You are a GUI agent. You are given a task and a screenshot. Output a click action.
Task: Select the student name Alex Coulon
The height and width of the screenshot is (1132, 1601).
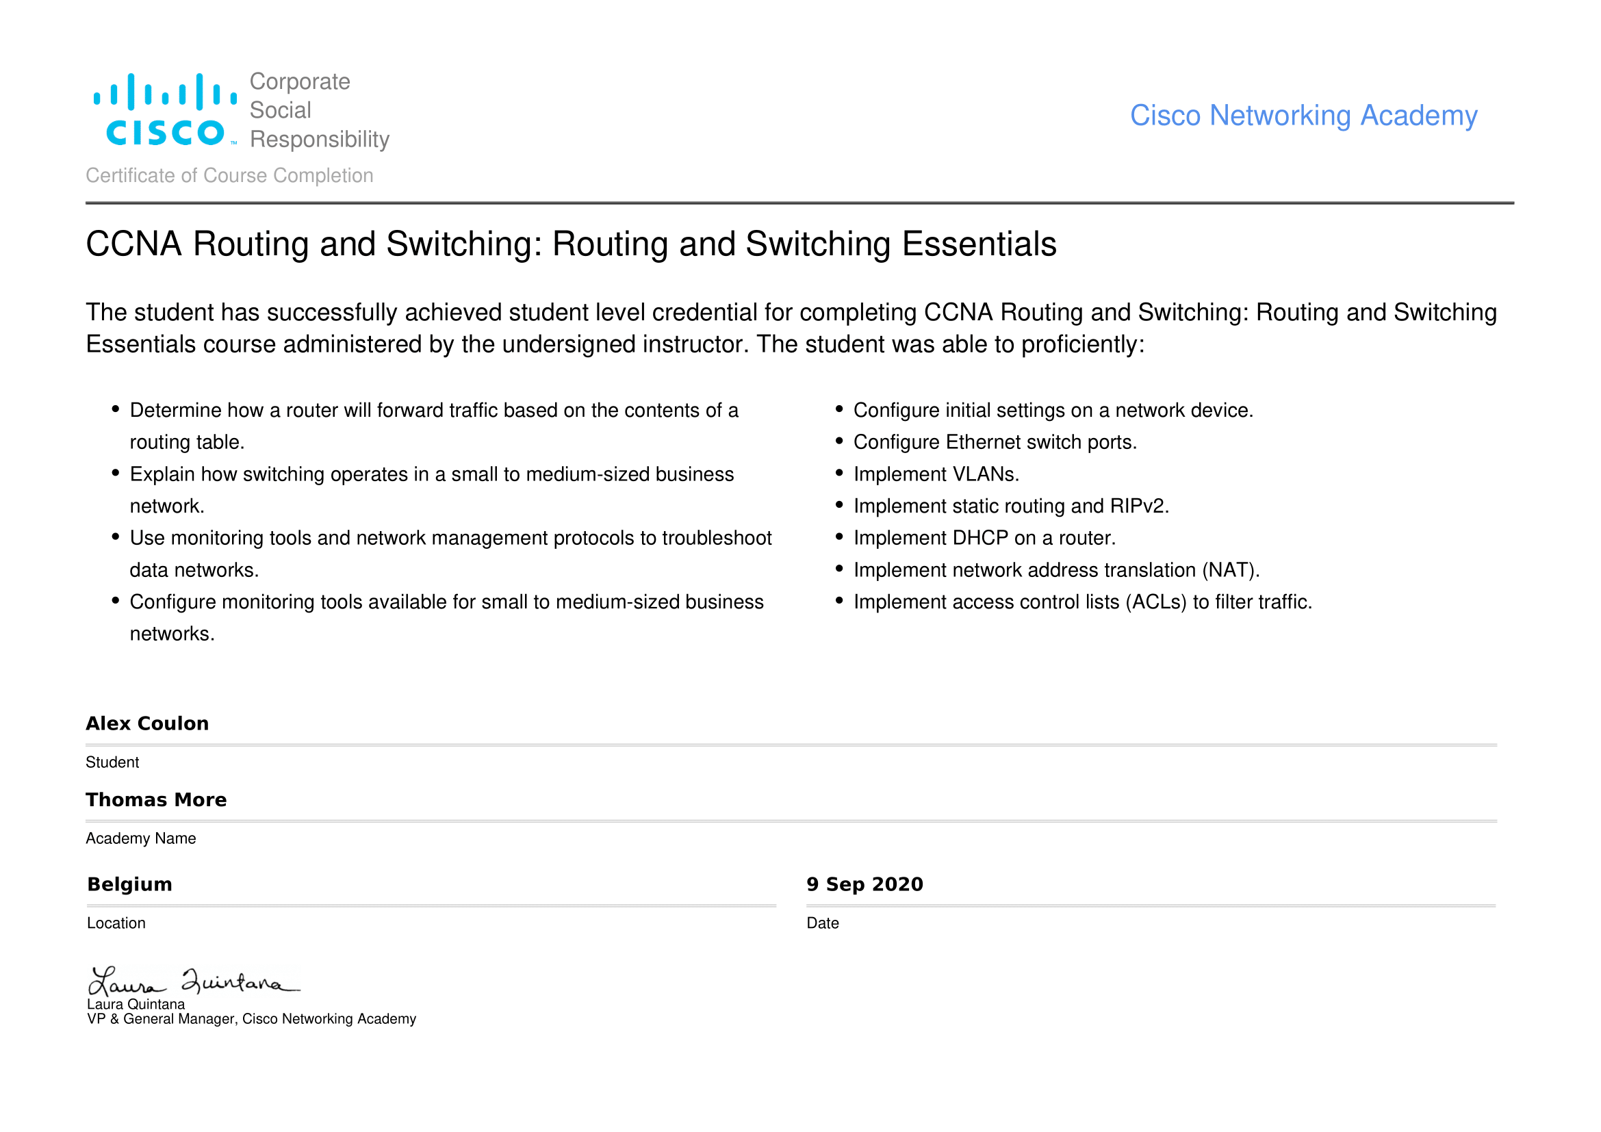tap(147, 723)
